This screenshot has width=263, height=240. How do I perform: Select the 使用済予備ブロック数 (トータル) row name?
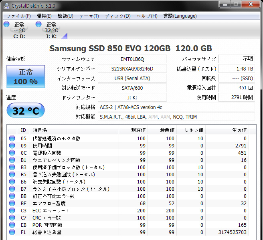[69, 167]
